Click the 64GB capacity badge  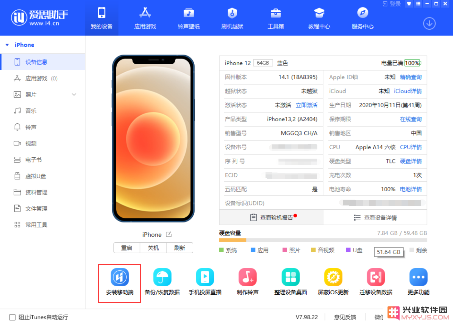tap(263, 63)
